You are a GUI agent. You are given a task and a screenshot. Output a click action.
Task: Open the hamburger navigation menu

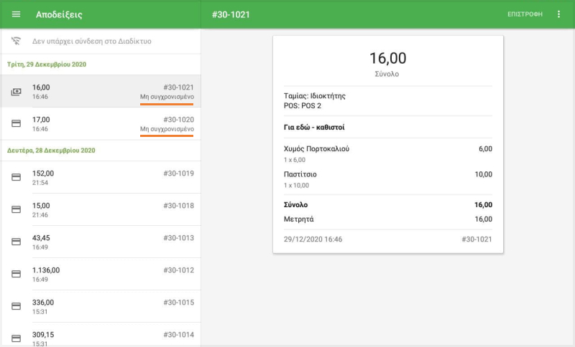(17, 14)
